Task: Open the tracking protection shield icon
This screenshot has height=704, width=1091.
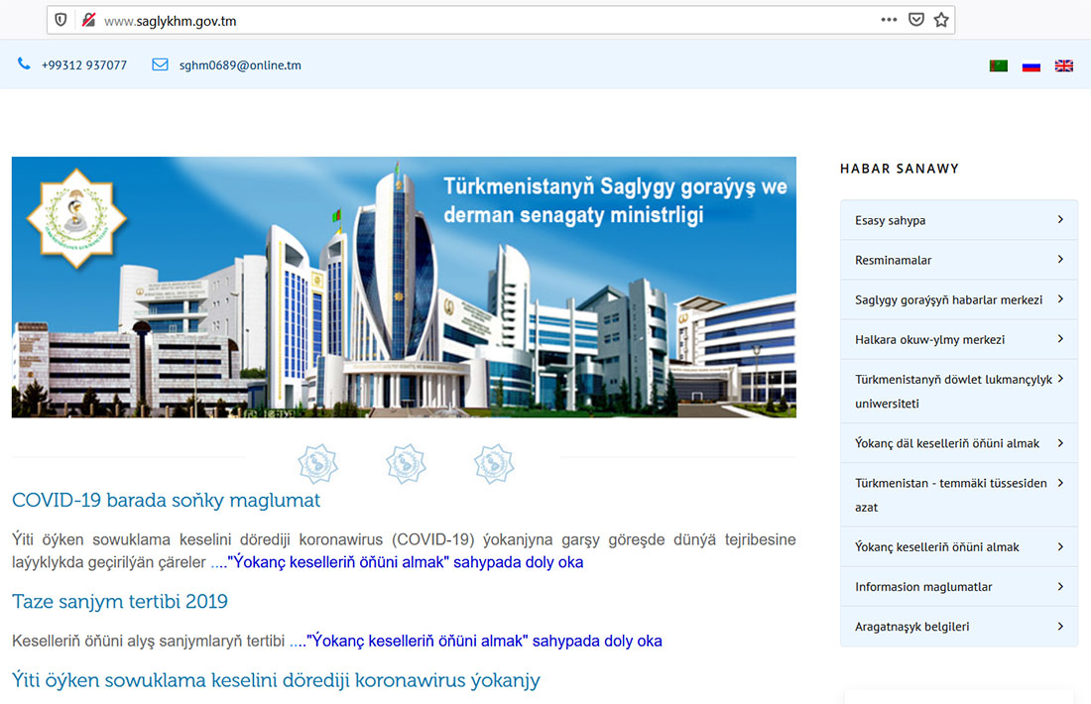Action: pos(59,19)
